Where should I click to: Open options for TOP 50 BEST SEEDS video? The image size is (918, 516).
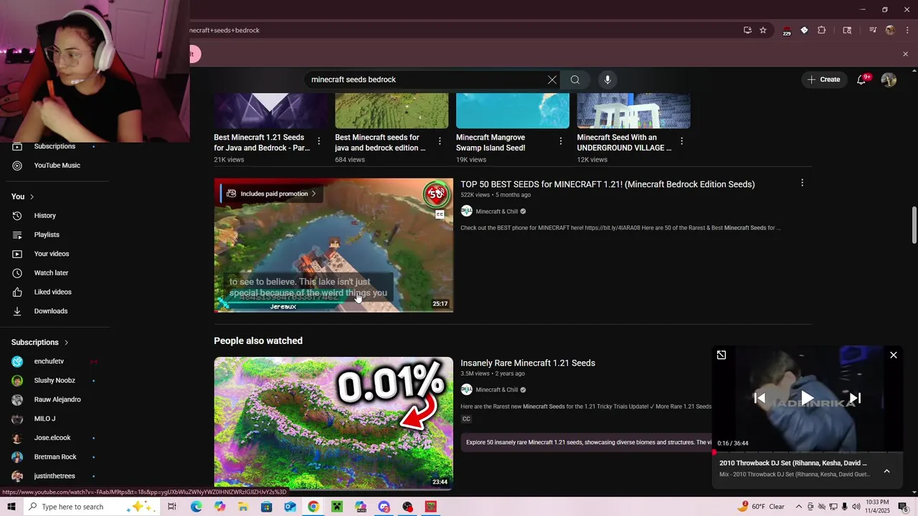[802, 183]
